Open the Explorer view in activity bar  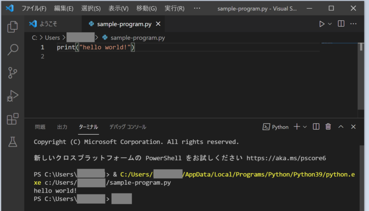(x=12, y=27)
